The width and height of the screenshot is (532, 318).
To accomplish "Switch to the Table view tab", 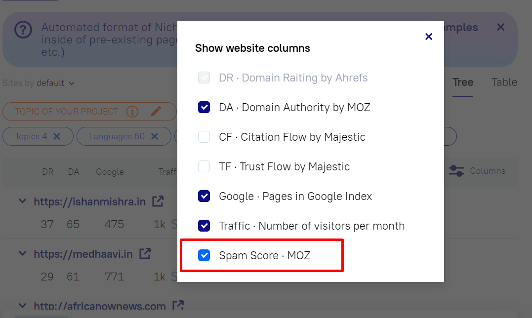I will tap(504, 82).
